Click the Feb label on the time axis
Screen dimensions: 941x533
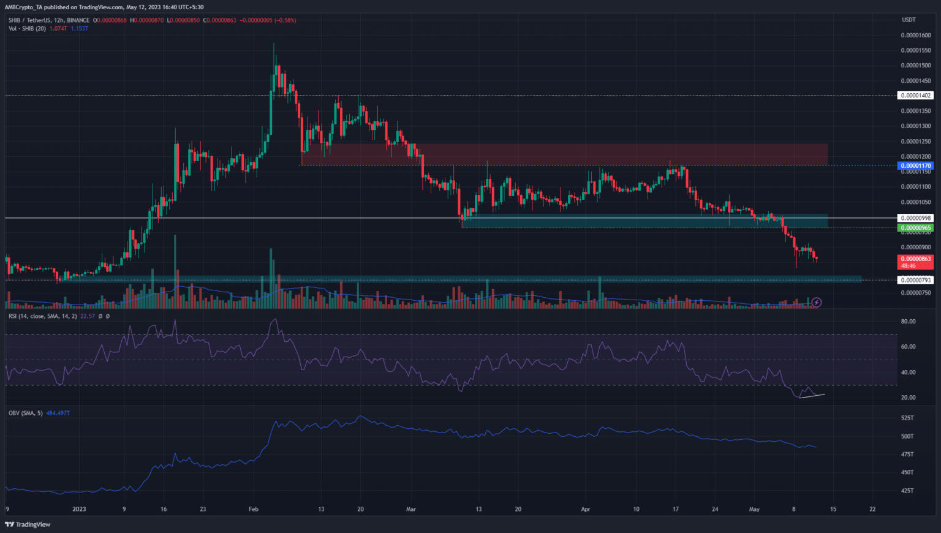click(x=254, y=509)
